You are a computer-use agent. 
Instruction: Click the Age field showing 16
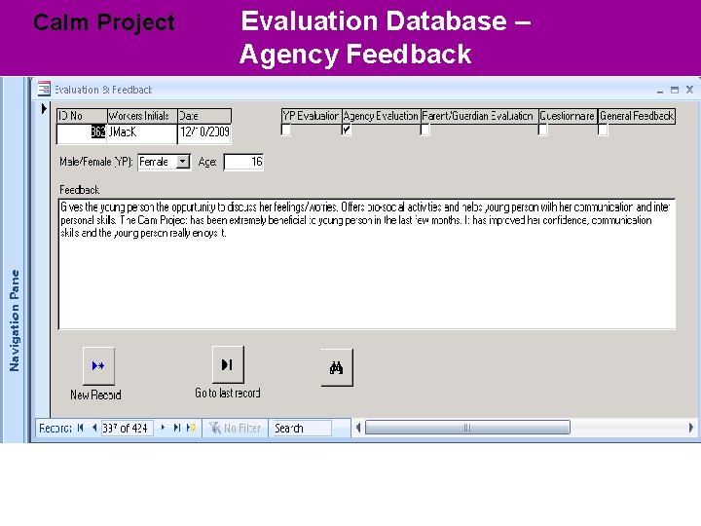[243, 162]
